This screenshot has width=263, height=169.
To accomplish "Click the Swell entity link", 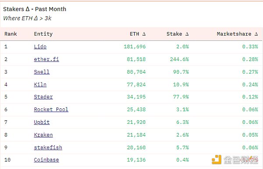I will click(x=42, y=72).
